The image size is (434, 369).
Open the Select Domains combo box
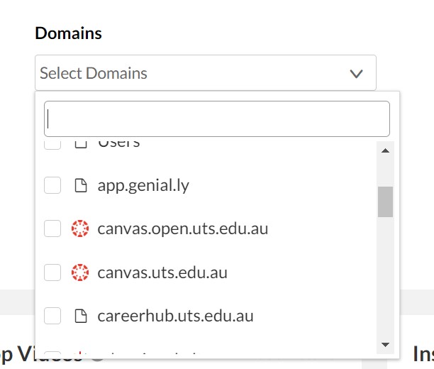point(191,73)
